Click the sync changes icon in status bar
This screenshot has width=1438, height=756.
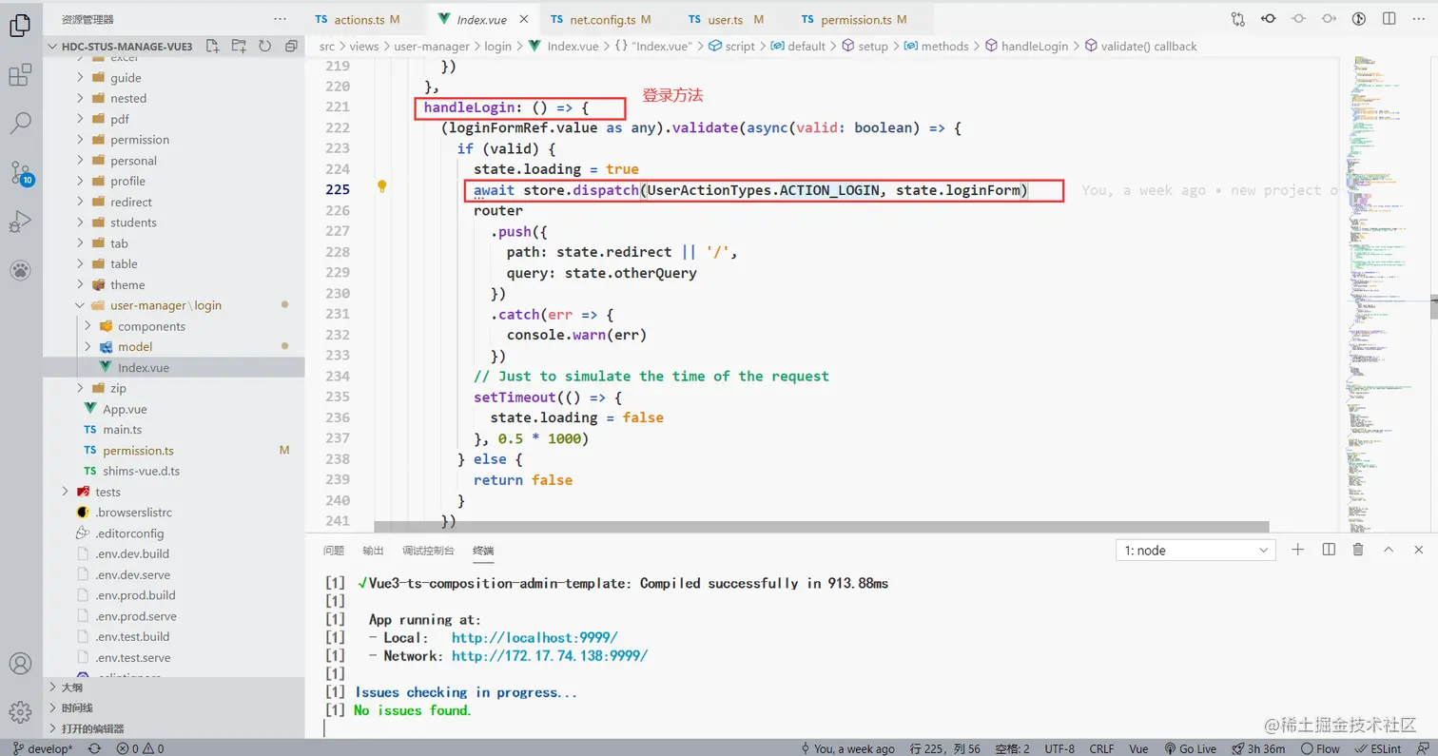pos(94,748)
